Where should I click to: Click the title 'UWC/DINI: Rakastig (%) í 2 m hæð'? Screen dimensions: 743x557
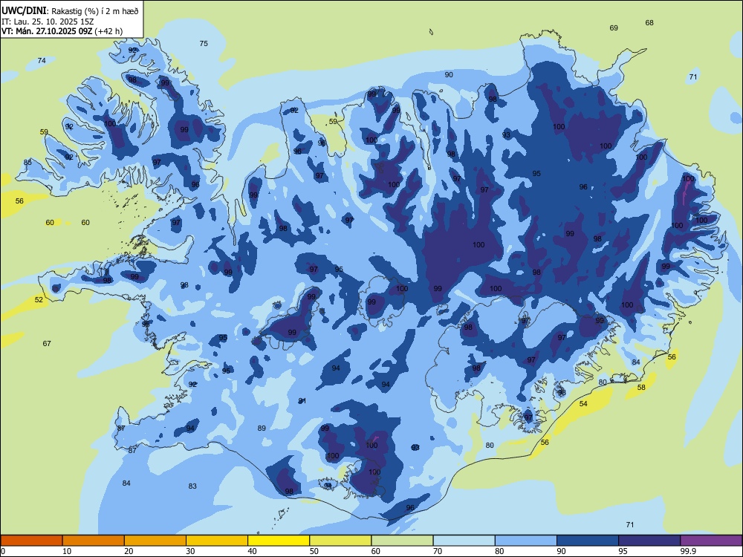[70, 10]
